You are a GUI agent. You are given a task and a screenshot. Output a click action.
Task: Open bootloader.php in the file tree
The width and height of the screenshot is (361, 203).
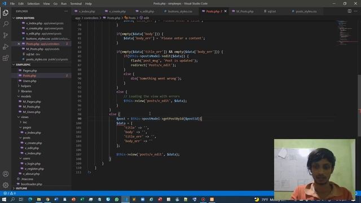click(32, 184)
